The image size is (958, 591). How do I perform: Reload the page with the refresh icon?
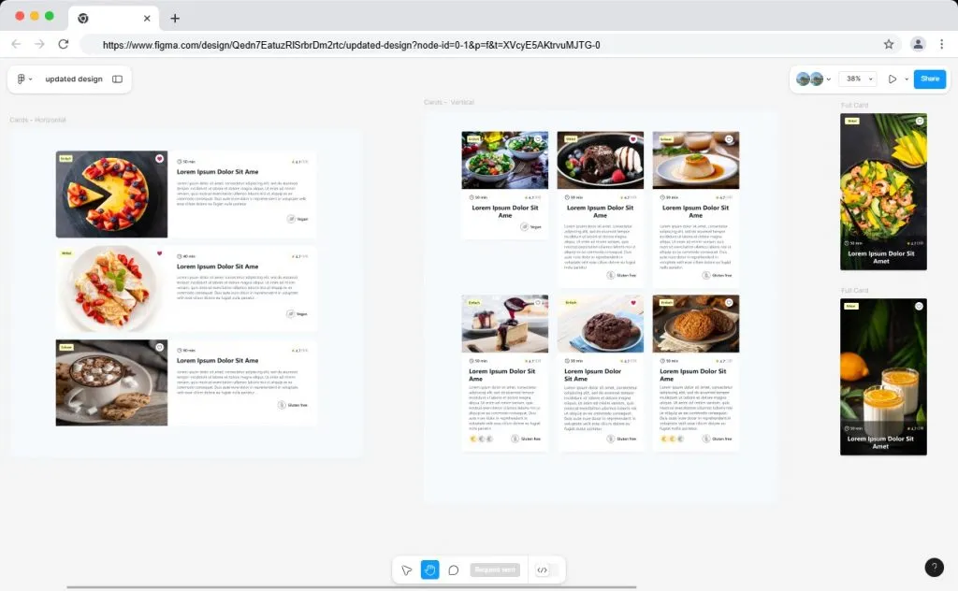pyautogui.click(x=63, y=43)
